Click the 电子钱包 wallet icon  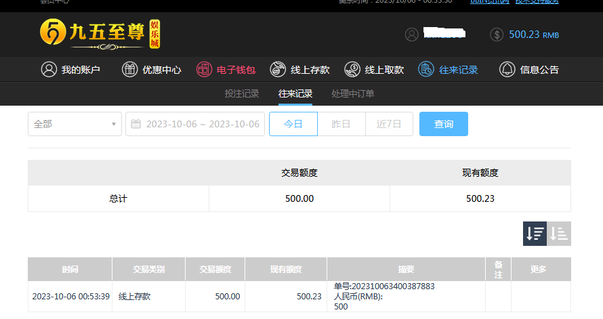pos(204,70)
